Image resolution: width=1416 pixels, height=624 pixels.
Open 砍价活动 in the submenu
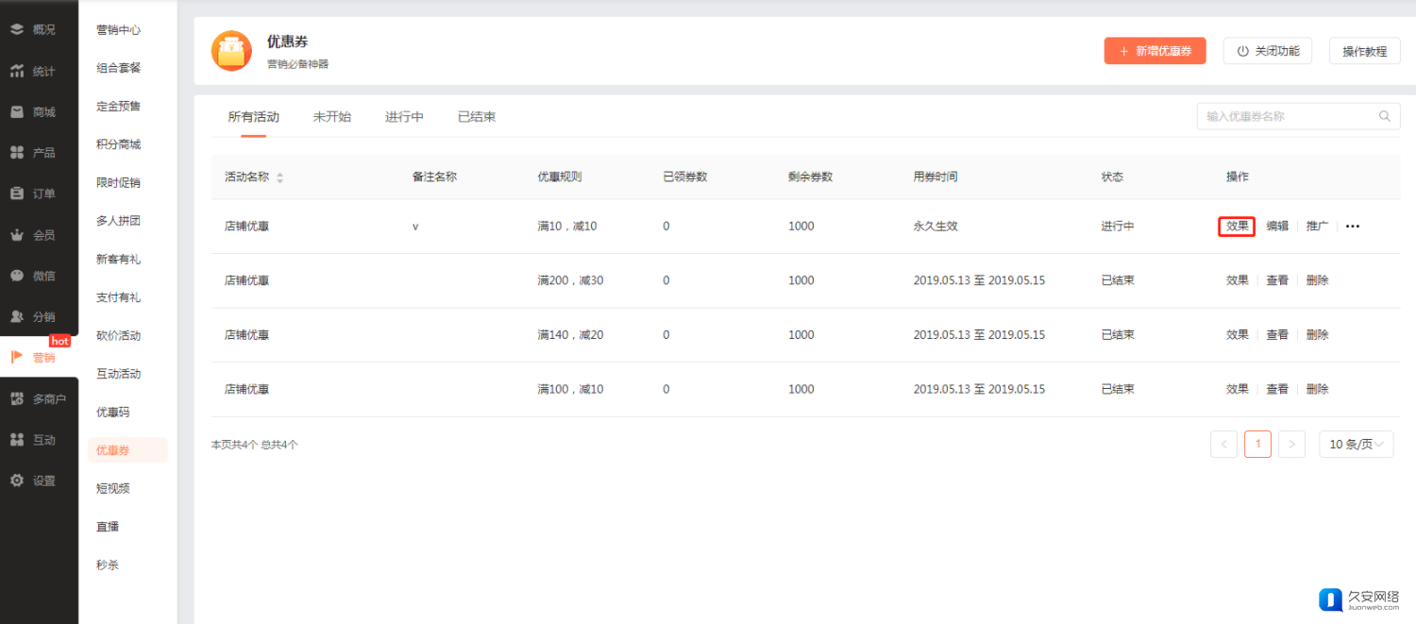[119, 336]
